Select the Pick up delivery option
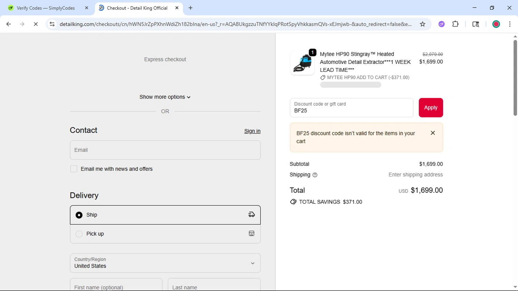Viewport: 518px width, 291px height. pyautogui.click(x=79, y=234)
